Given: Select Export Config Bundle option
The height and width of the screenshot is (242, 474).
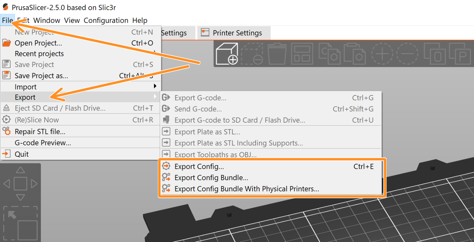Looking at the screenshot, I should [x=211, y=178].
